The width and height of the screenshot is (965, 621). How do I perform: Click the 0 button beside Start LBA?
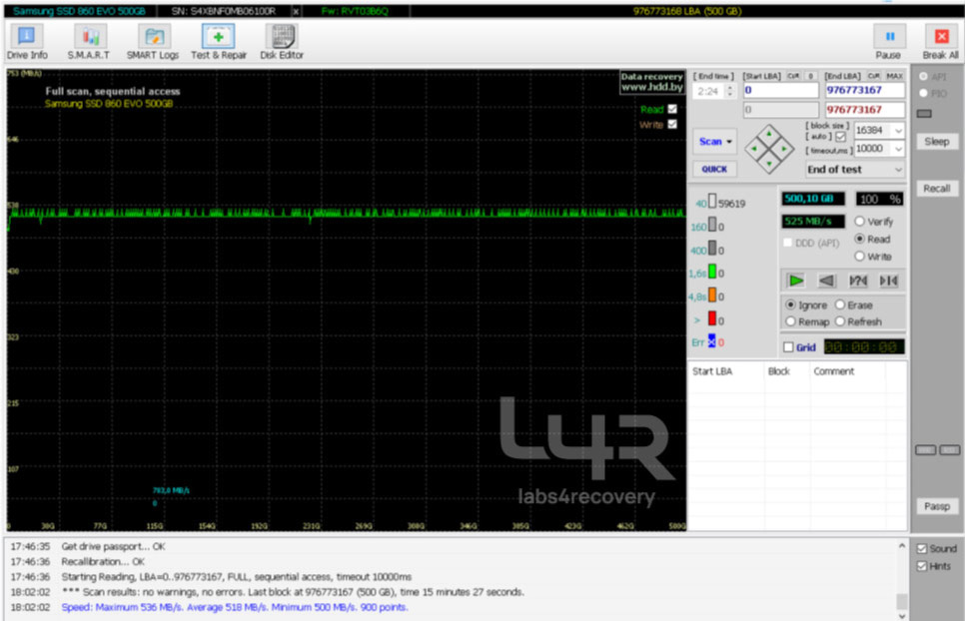pos(810,76)
